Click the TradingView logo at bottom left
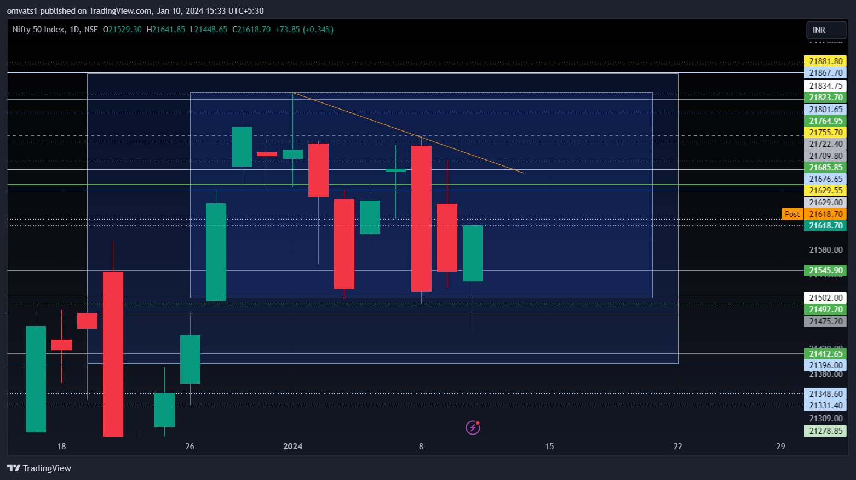 click(39, 468)
